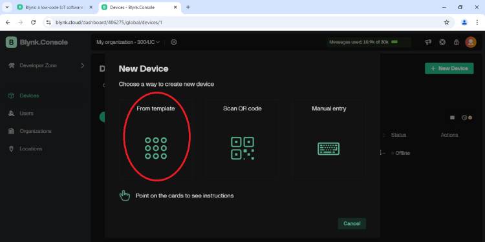View site information icon

tap(48, 22)
